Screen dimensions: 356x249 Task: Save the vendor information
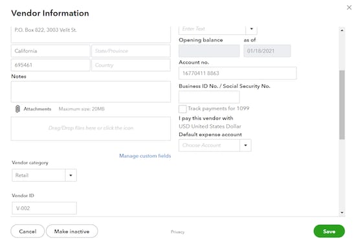tap(329, 232)
